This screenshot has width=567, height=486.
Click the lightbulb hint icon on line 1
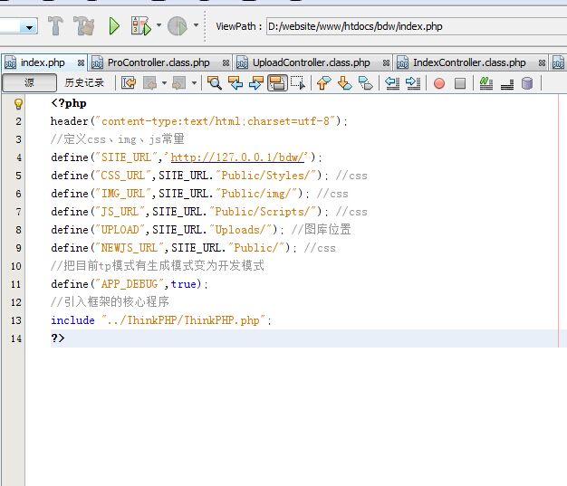coord(18,104)
